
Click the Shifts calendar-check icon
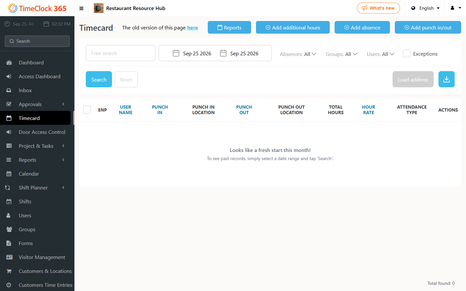tap(9, 202)
